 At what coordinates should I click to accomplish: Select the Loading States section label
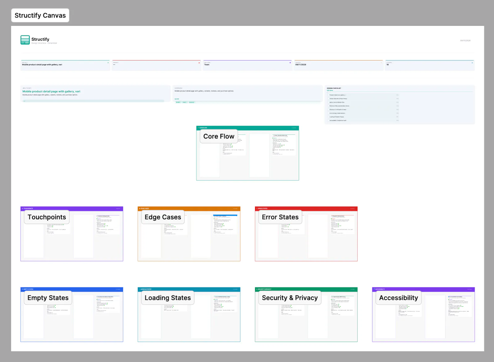pos(168,298)
